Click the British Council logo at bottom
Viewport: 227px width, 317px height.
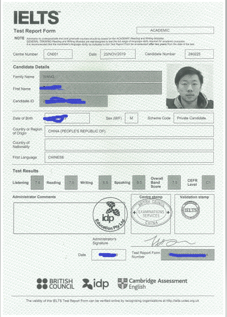[x=55, y=283]
